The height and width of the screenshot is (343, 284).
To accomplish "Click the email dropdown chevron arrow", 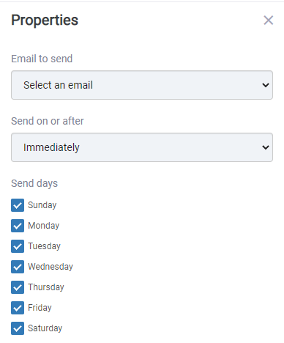I will tap(266, 85).
